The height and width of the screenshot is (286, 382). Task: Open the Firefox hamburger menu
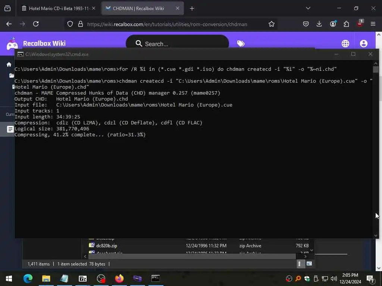coord(373,24)
